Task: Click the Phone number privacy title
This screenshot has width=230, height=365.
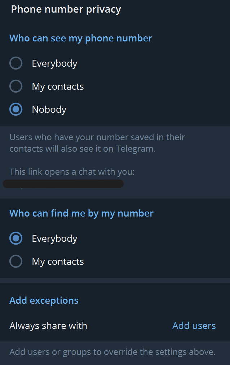Action: (x=66, y=9)
